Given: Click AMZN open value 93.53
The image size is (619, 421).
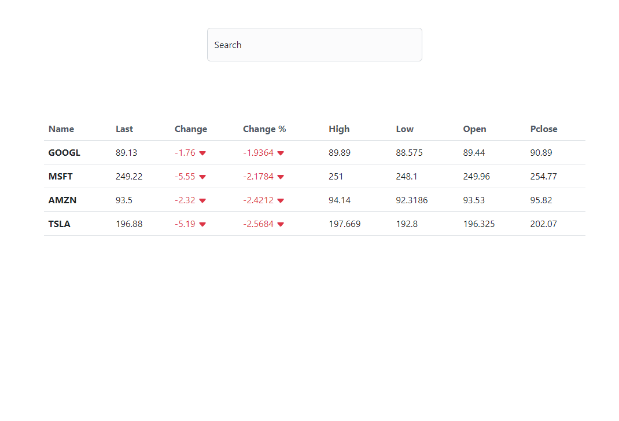Looking at the screenshot, I should click(x=474, y=200).
